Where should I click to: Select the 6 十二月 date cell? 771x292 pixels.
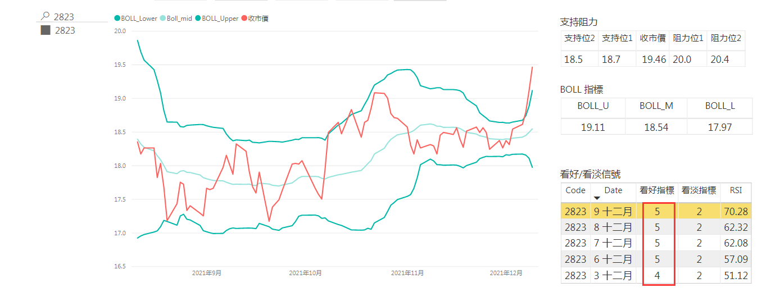[x=613, y=259]
